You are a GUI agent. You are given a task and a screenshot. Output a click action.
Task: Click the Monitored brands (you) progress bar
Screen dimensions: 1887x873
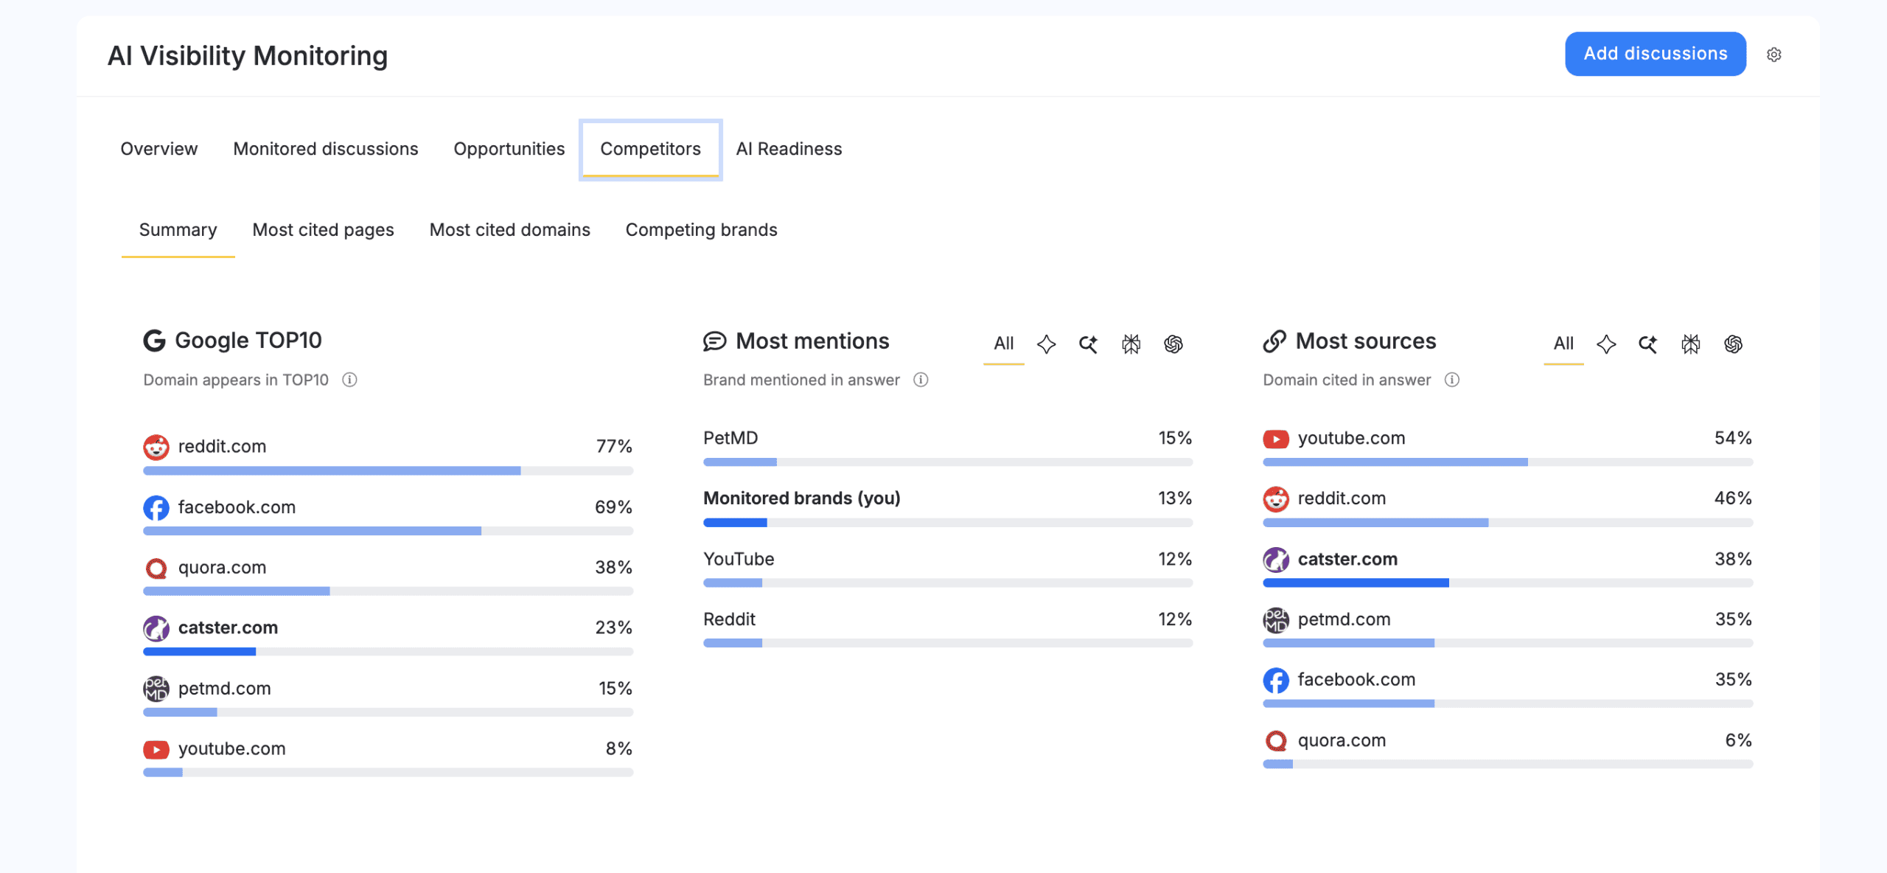[948, 523]
